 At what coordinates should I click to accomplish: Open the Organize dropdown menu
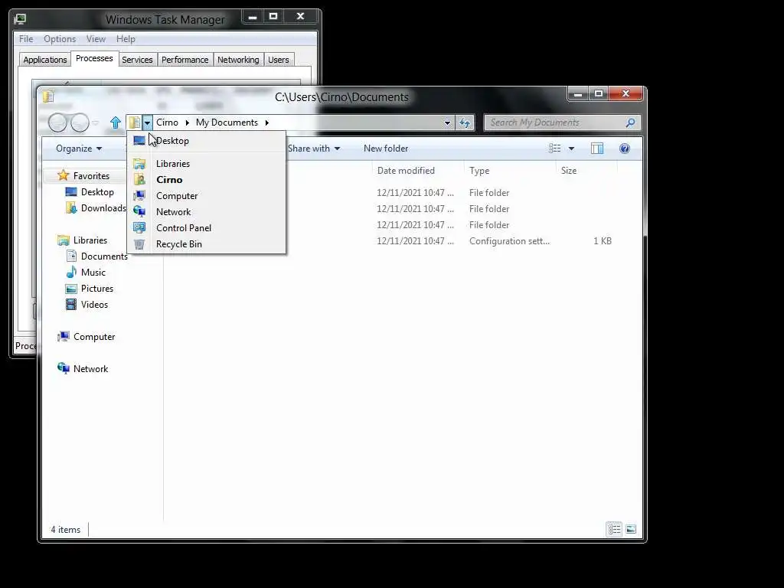79,149
